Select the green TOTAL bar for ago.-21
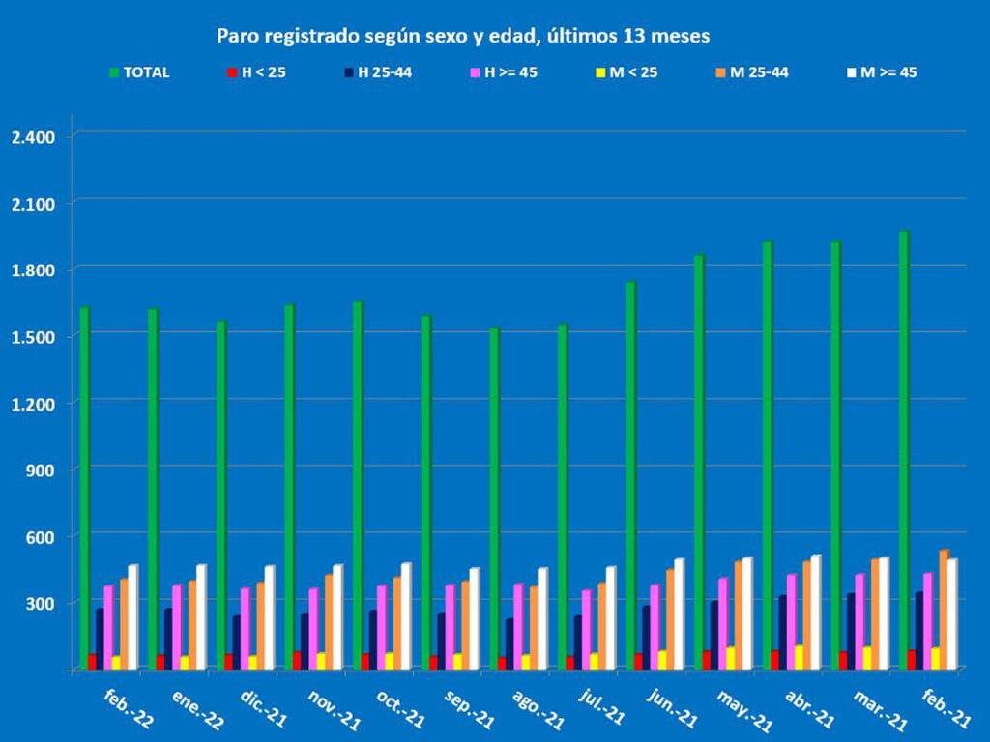 tap(494, 498)
